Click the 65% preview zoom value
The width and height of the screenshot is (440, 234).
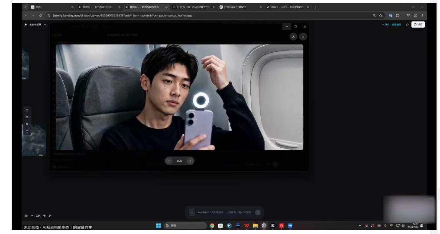click(x=179, y=161)
